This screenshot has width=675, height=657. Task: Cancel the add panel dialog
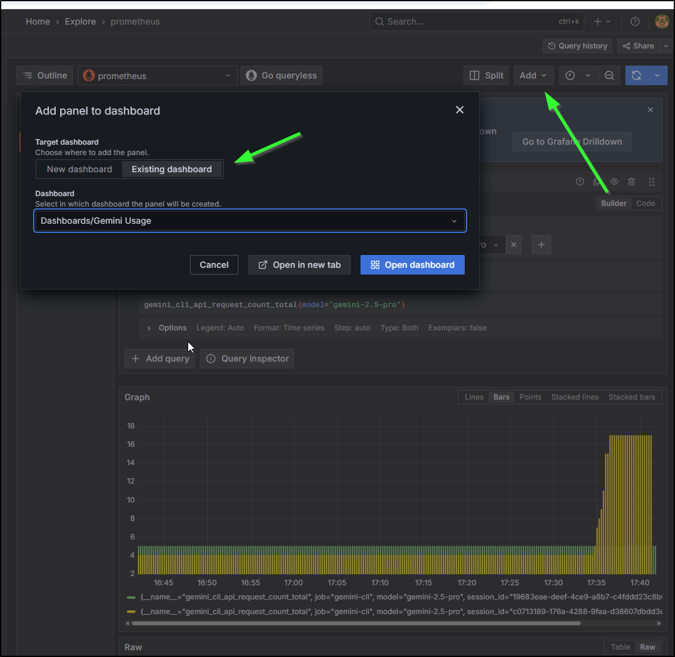pos(214,265)
